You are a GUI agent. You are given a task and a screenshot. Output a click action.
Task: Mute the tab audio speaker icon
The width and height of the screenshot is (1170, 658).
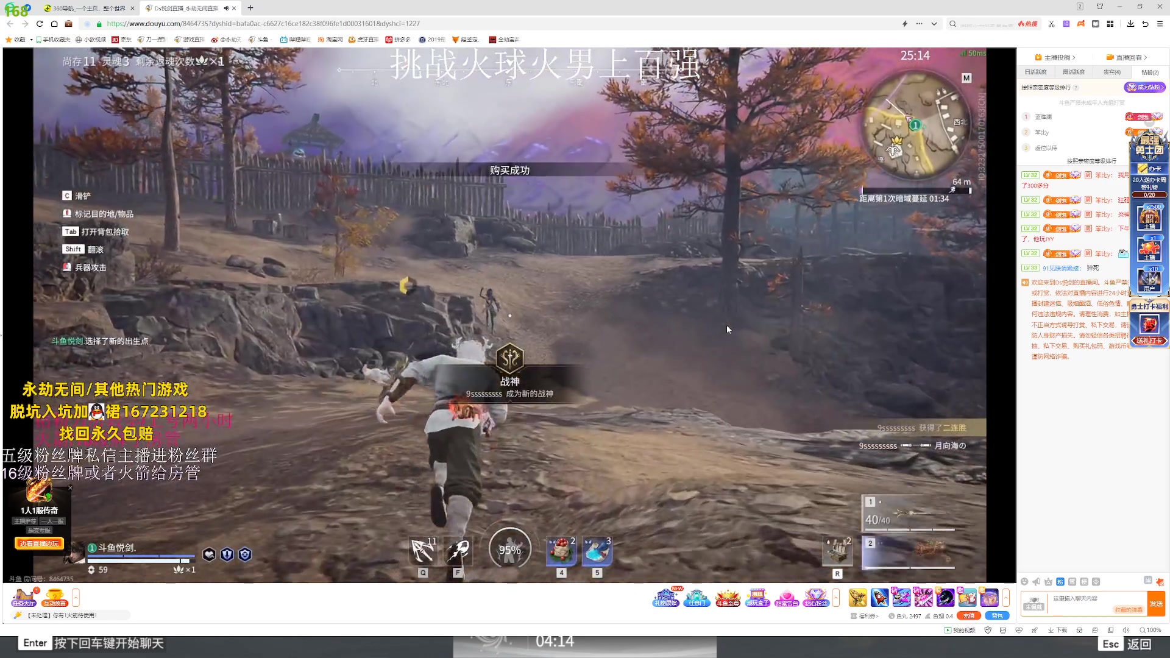coord(226,9)
